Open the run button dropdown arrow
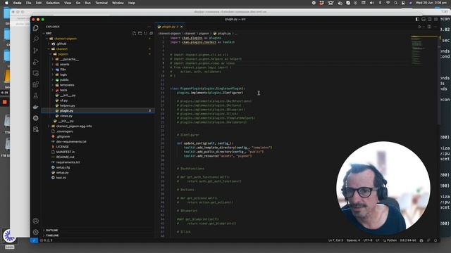 pyautogui.click(x=424, y=27)
